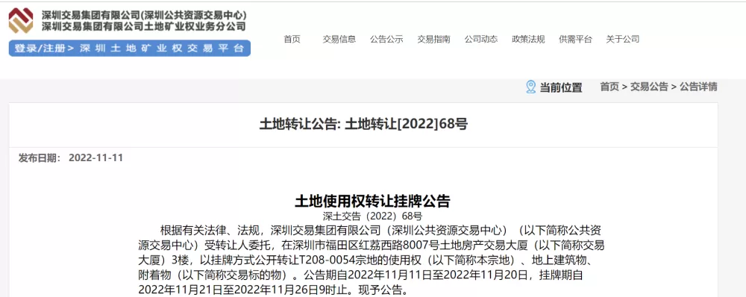Click the 深土交告（2022）68号 document number

coord(372,216)
